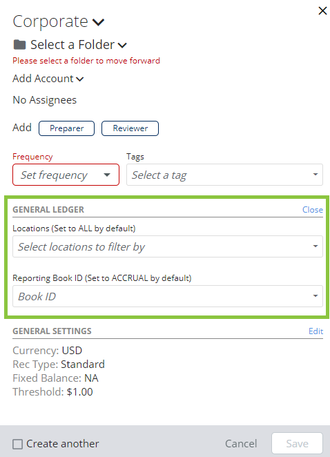This screenshot has width=330, height=457.
Task: Close the General Ledger section
Action: (313, 210)
